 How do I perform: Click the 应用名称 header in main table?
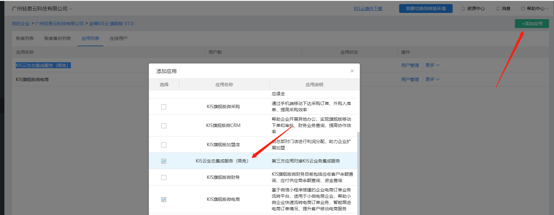click(25, 52)
